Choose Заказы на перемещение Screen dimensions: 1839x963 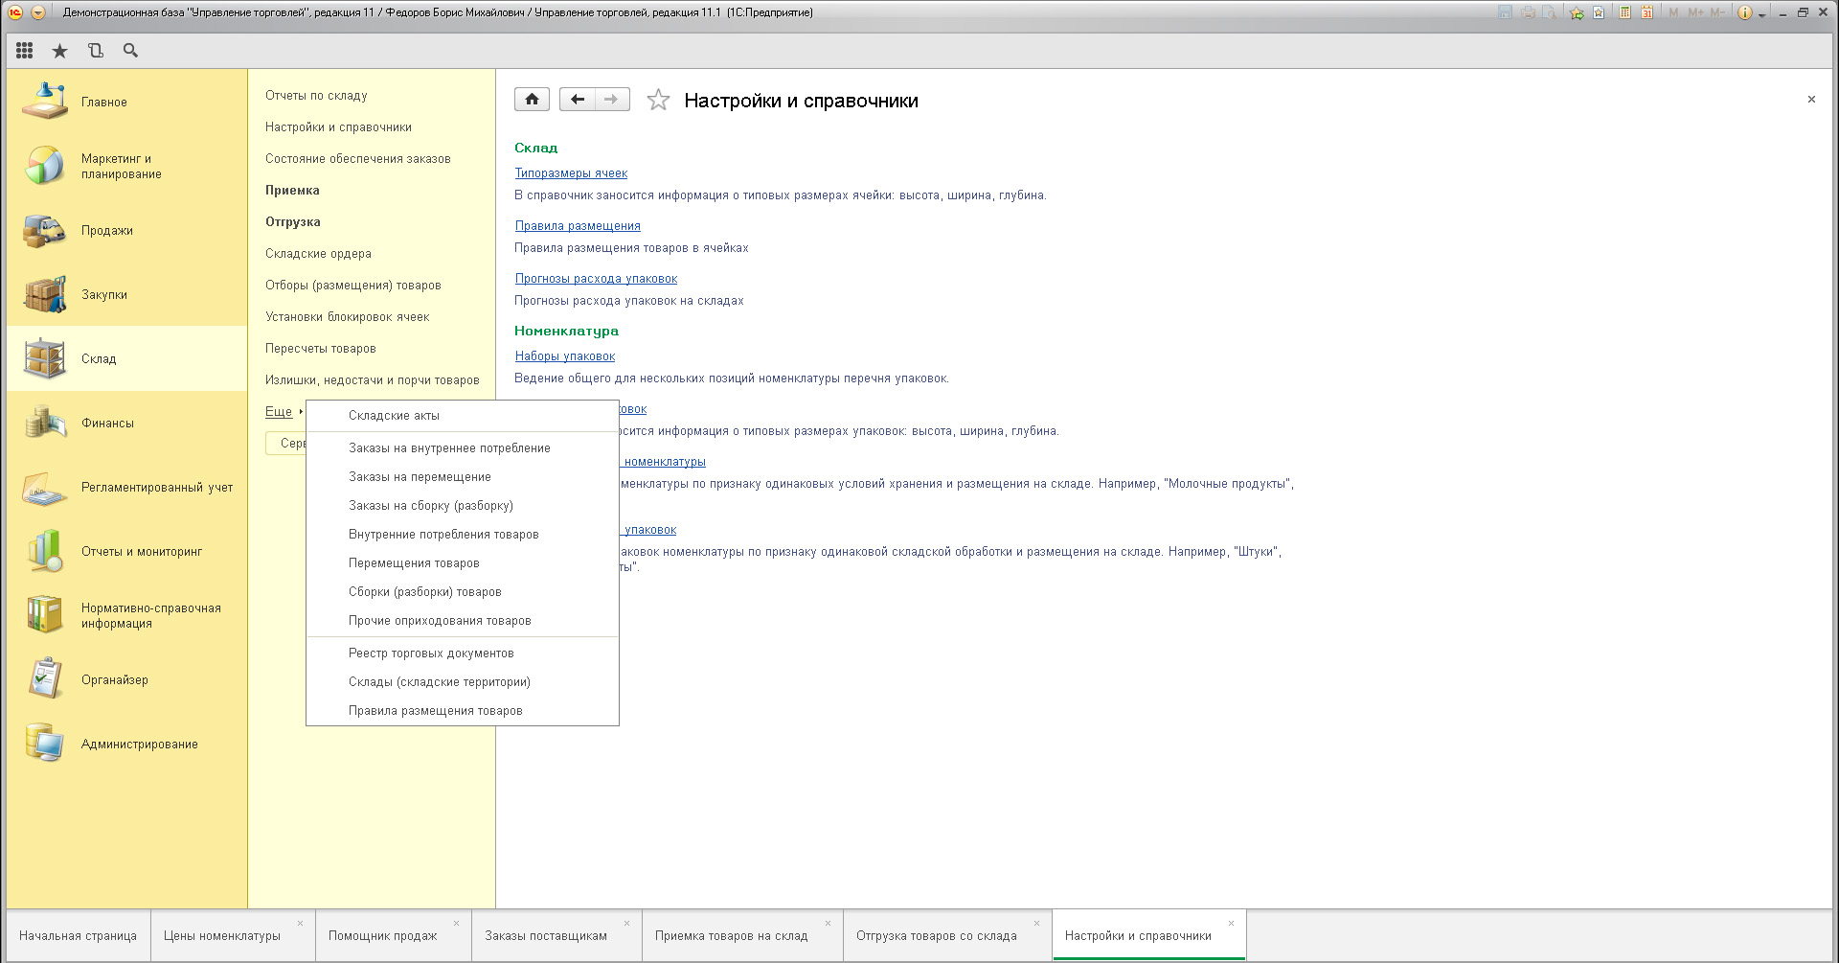pos(462,476)
